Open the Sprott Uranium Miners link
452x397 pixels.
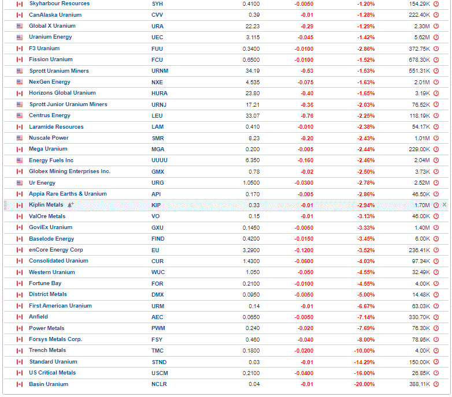[59, 71]
